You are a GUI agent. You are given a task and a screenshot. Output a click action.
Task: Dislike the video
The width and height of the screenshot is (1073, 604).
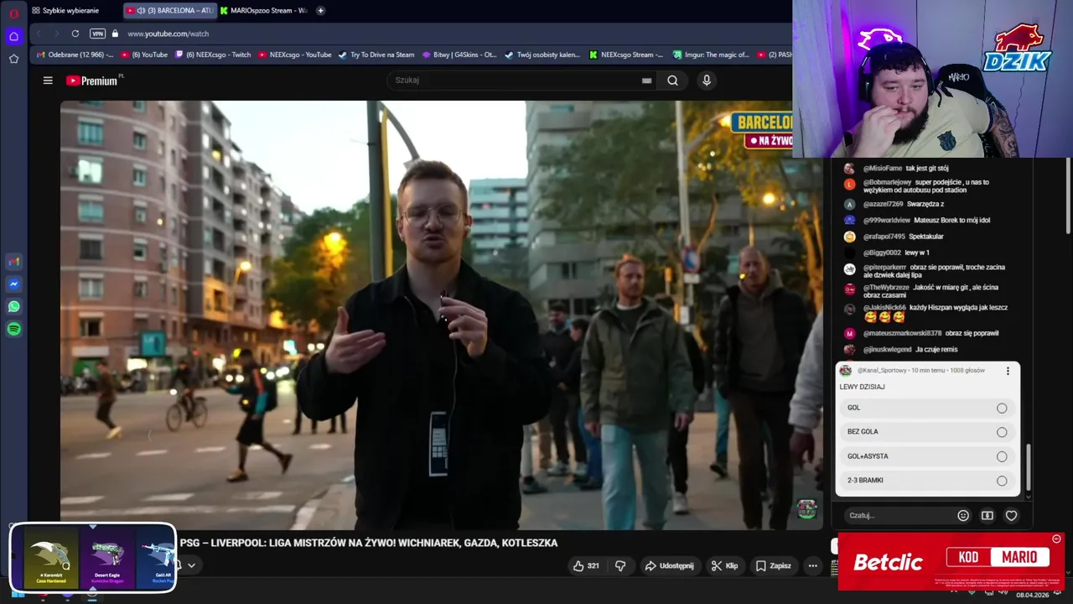pos(620,566)
